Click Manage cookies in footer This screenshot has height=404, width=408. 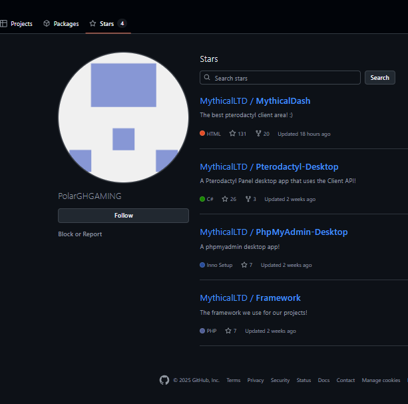381,380
